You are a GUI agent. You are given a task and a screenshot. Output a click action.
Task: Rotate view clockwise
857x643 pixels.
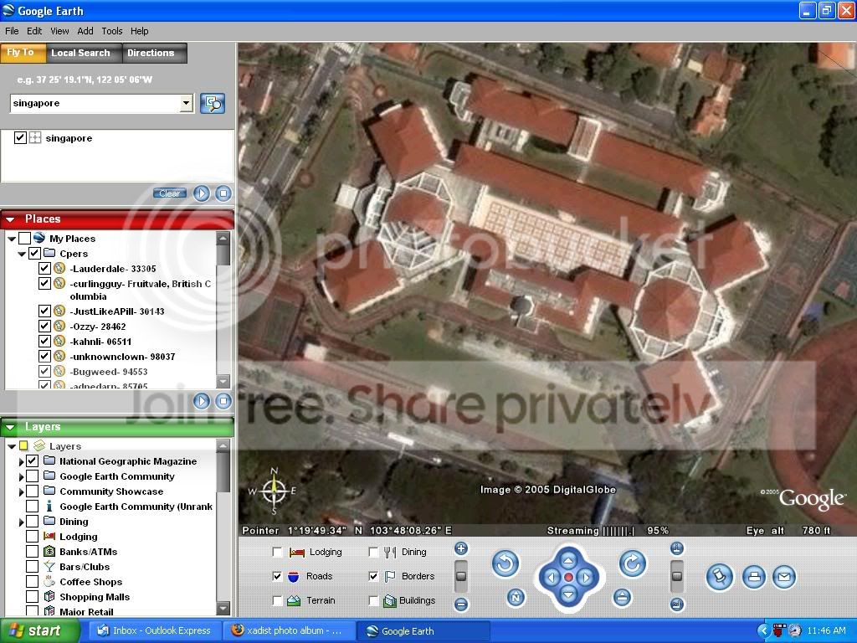633,563
